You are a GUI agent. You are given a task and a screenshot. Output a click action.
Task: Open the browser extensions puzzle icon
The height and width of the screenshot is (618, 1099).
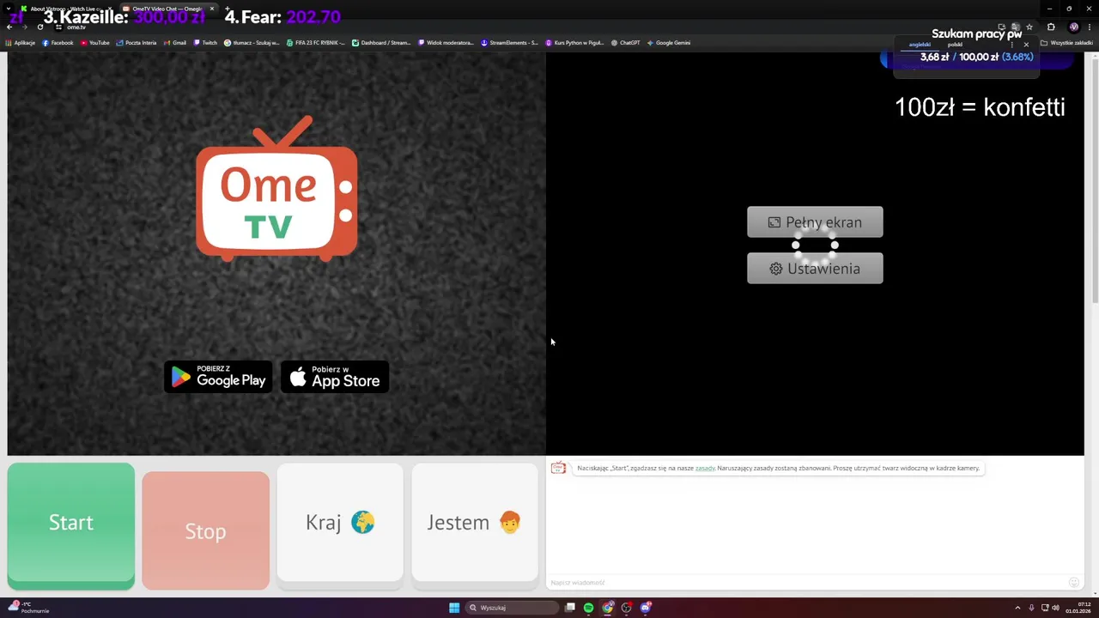(1051, 27)
